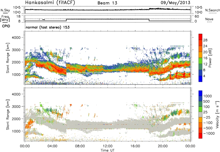Click the 500 label on Velocity color bar
Image resolution: width=220 pixels, height=152 pixels.
pos(207,101)
